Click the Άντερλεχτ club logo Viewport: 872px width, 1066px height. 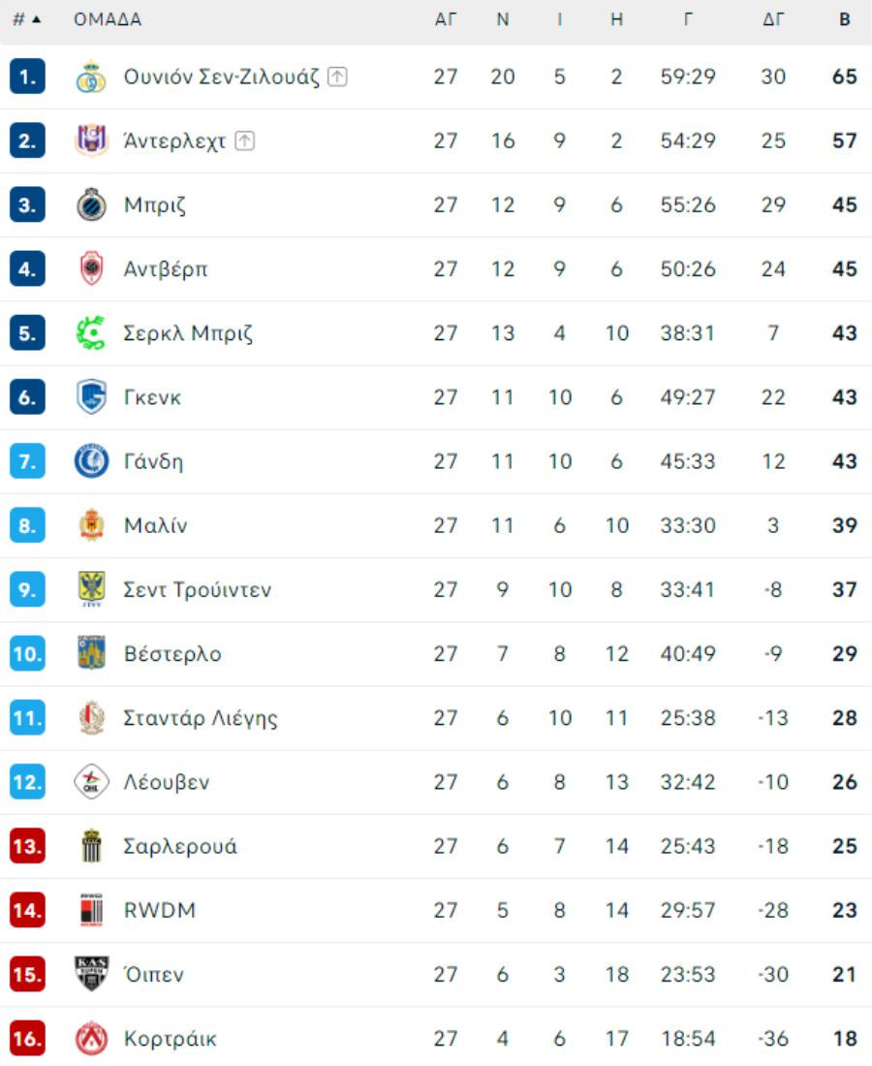91,141
